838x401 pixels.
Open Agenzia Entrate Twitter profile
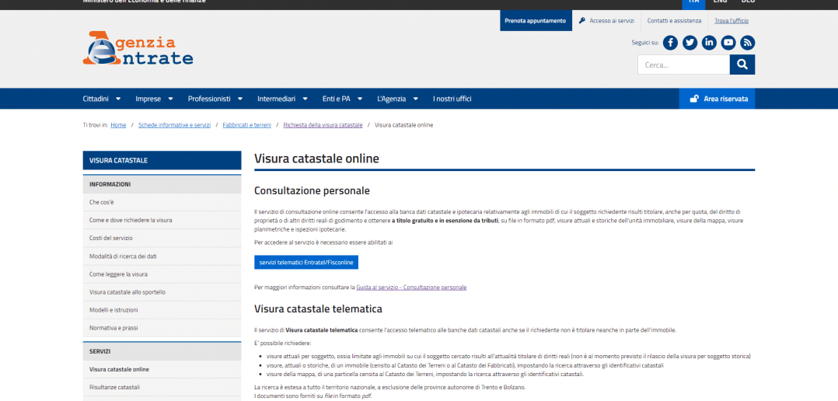coord(690,43)
